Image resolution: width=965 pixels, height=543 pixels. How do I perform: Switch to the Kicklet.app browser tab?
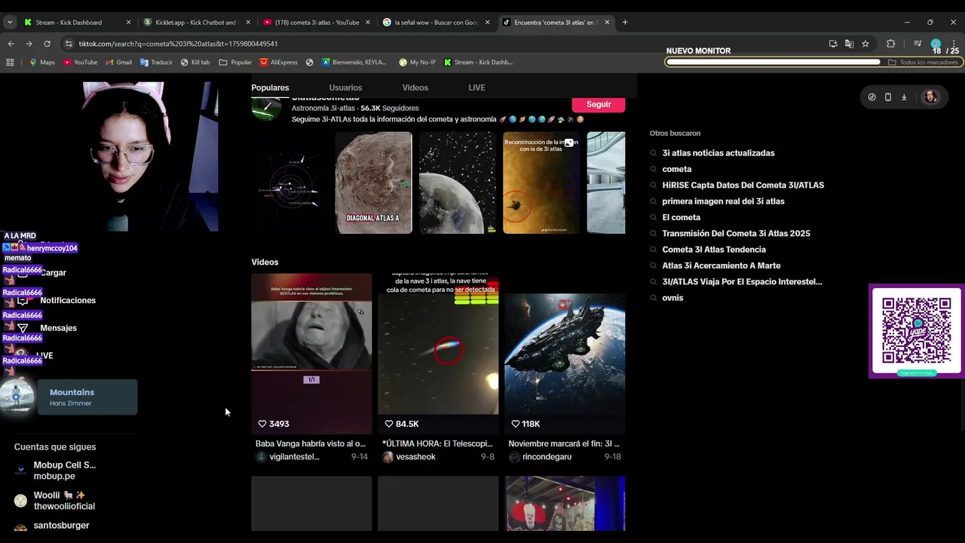pyautogui.click(x=196, y=23)
